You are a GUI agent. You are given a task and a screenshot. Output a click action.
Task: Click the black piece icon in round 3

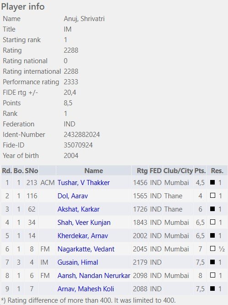(212, 209)
